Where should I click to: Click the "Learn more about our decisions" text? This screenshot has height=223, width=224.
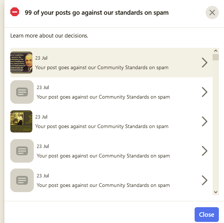[x=49, y=36]
